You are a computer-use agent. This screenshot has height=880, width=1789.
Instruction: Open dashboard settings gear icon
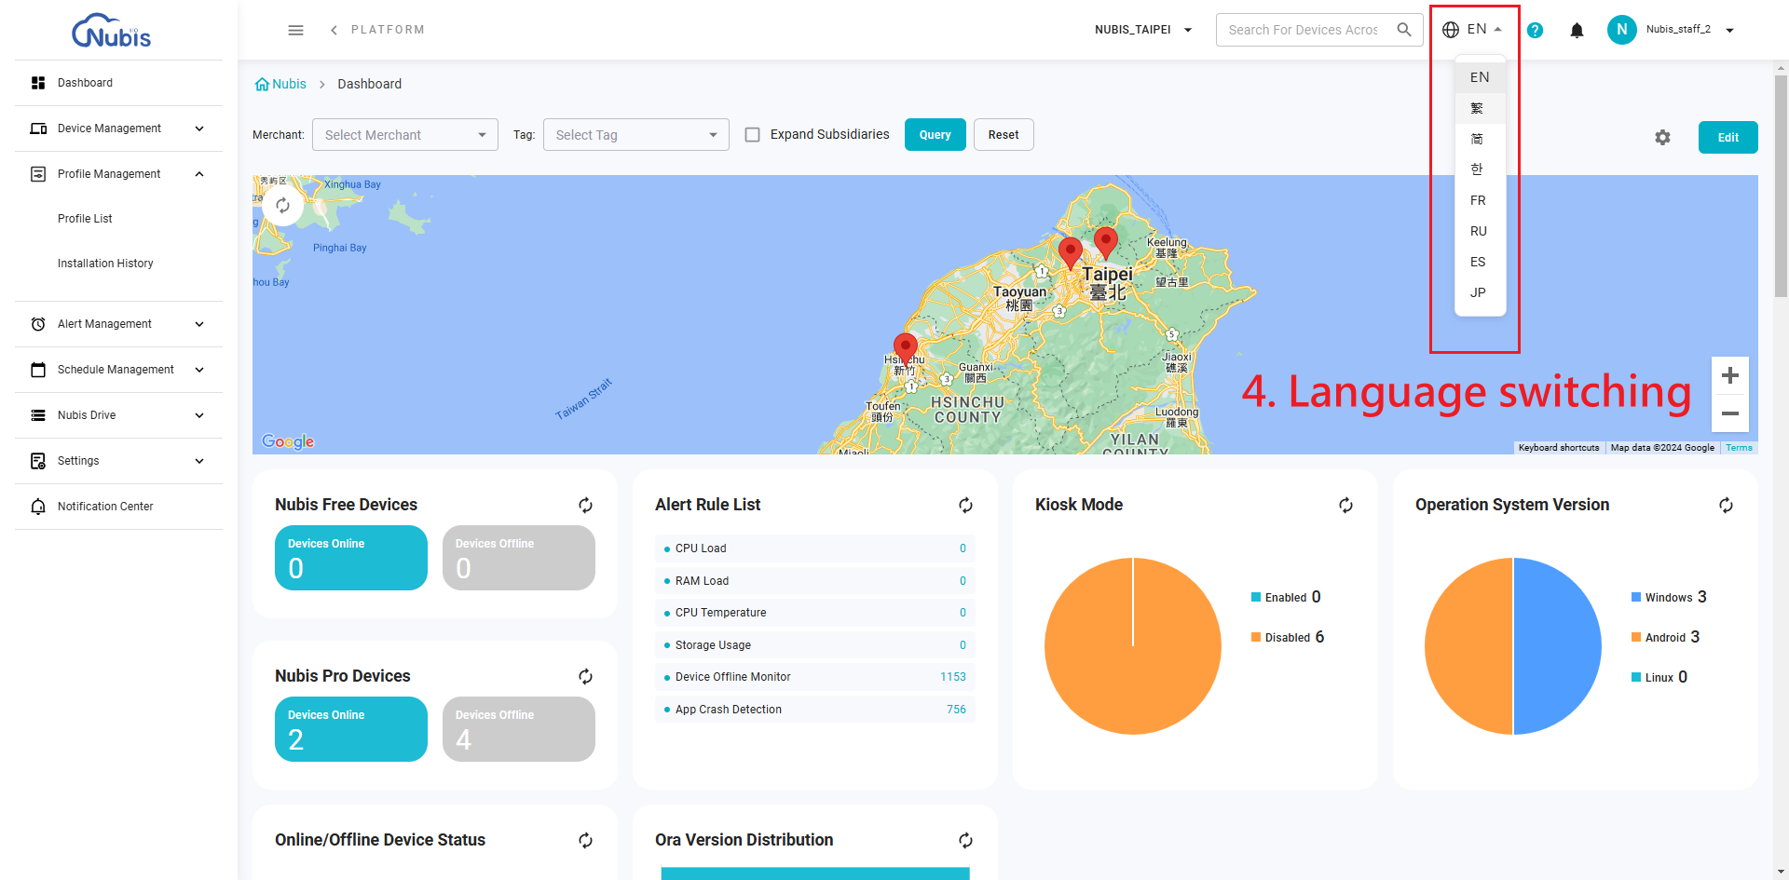click(1662, 138)
